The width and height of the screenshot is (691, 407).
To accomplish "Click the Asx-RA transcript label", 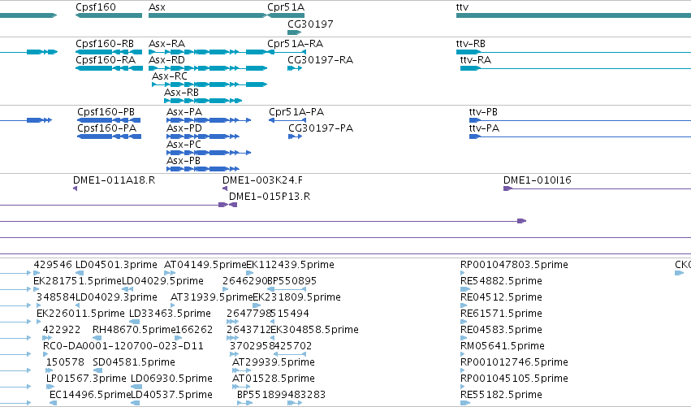I will pos(166,44).
